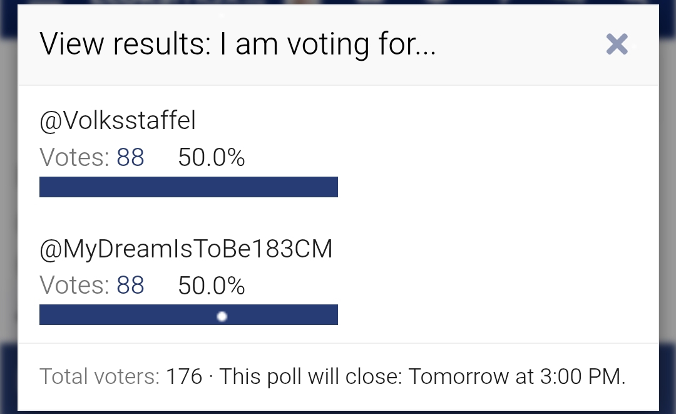Click the 50.0% figure under @Volksstaffel
676x414 pixels.
[212, 158]
